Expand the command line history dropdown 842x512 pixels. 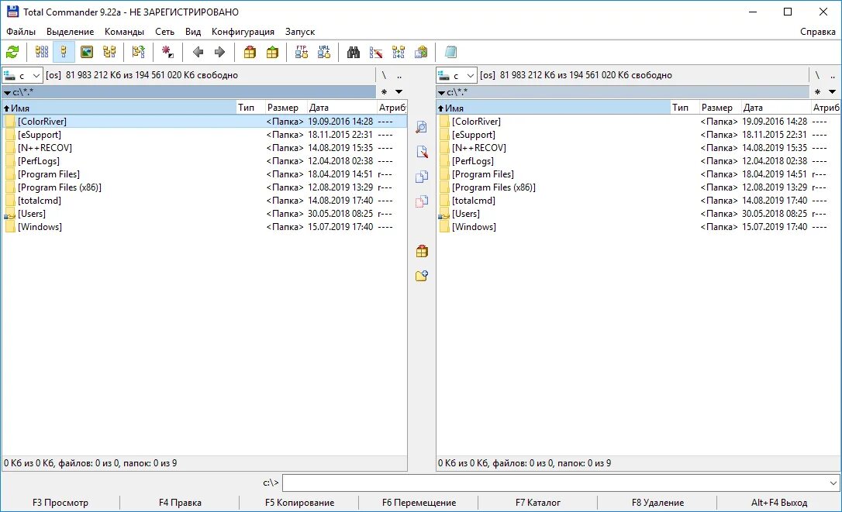(833, 483)
